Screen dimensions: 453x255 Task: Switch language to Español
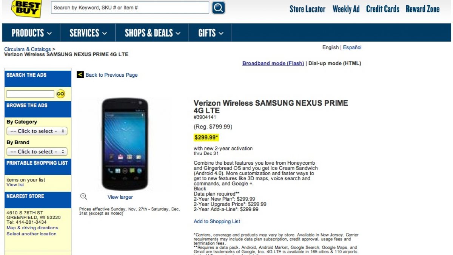[x=352, y=47]
